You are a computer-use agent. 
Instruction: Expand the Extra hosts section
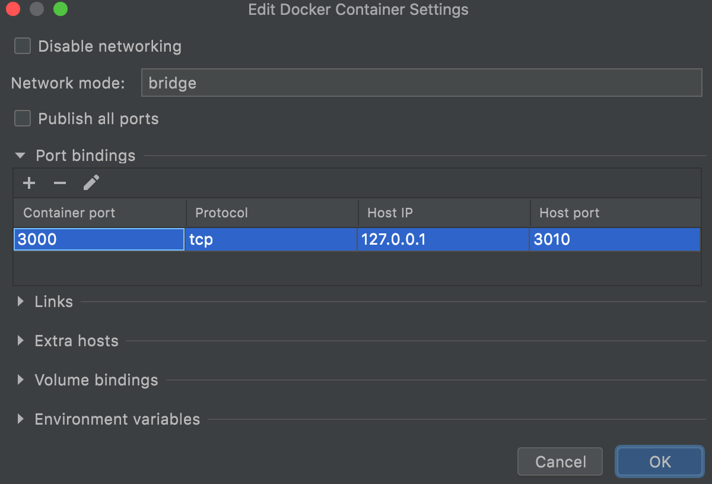click(x=20, y=340)
